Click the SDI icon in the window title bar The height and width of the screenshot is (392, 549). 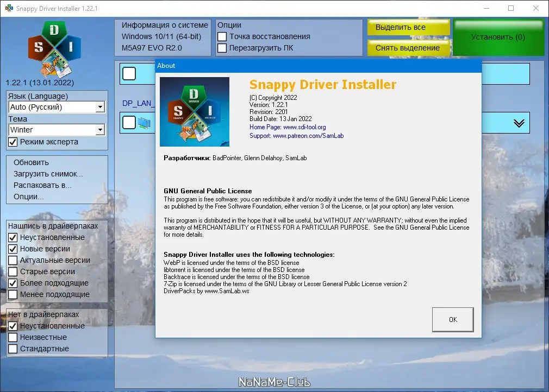(8, 8)
